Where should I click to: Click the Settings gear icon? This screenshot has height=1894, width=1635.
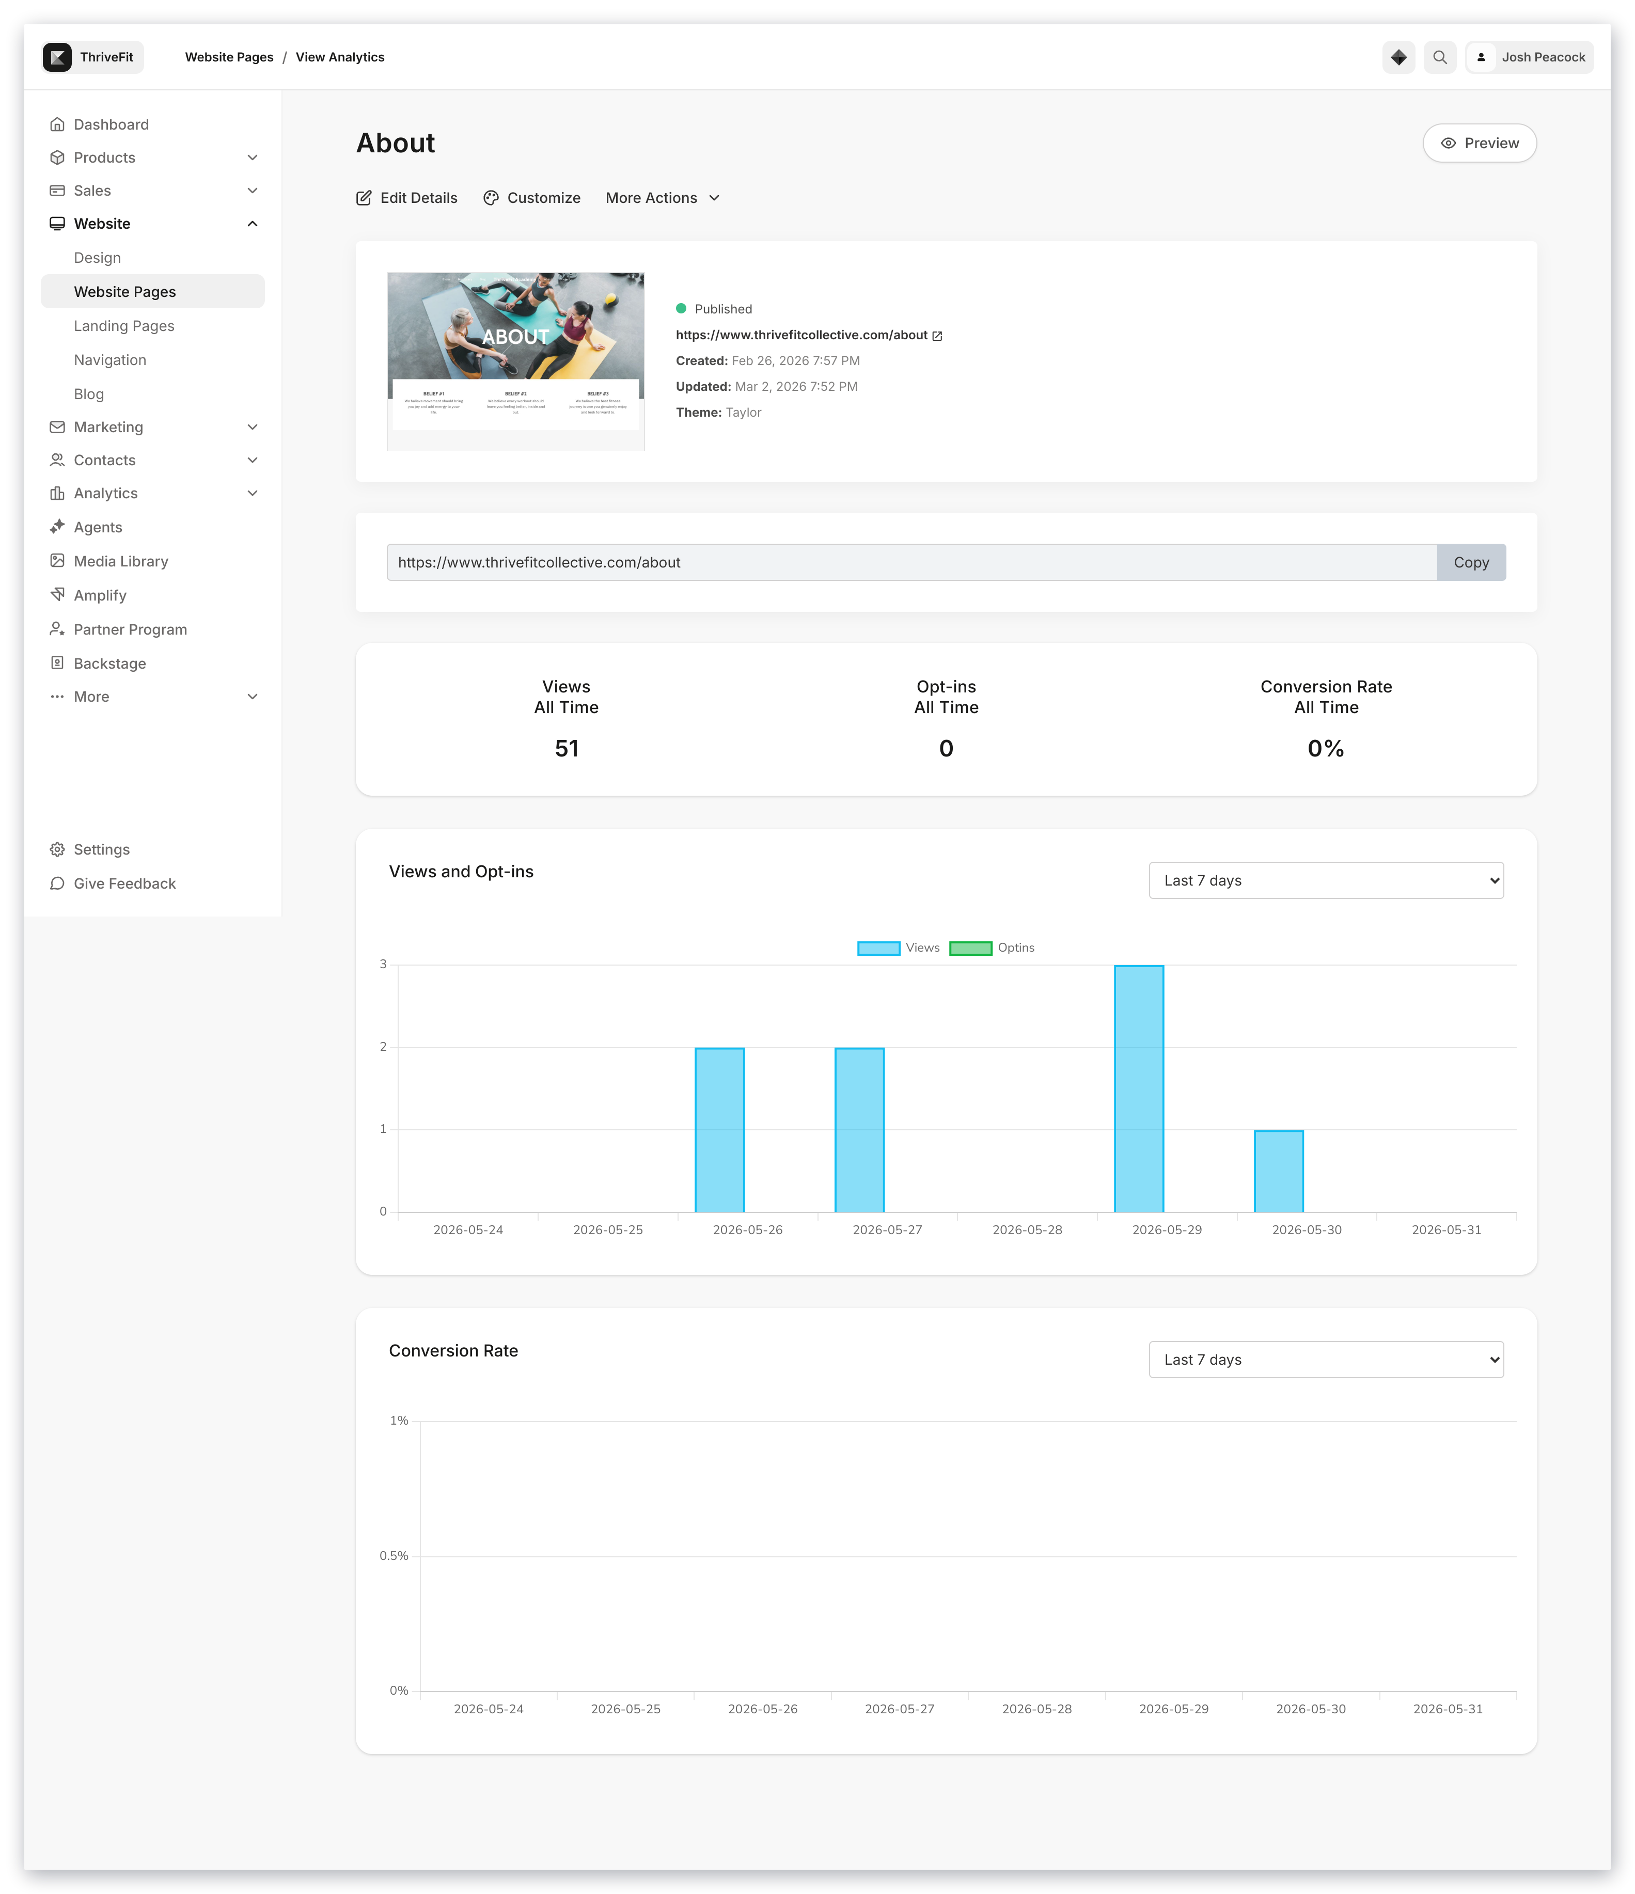(57, 849)
